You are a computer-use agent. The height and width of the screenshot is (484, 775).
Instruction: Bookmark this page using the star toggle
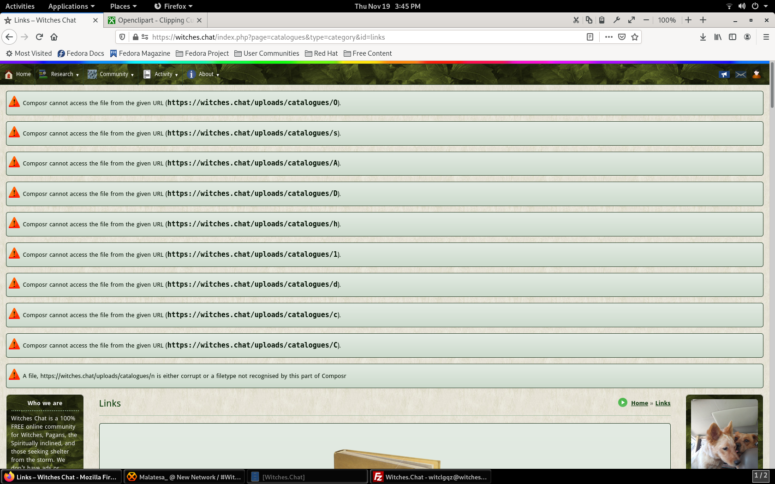pos(635,37)
